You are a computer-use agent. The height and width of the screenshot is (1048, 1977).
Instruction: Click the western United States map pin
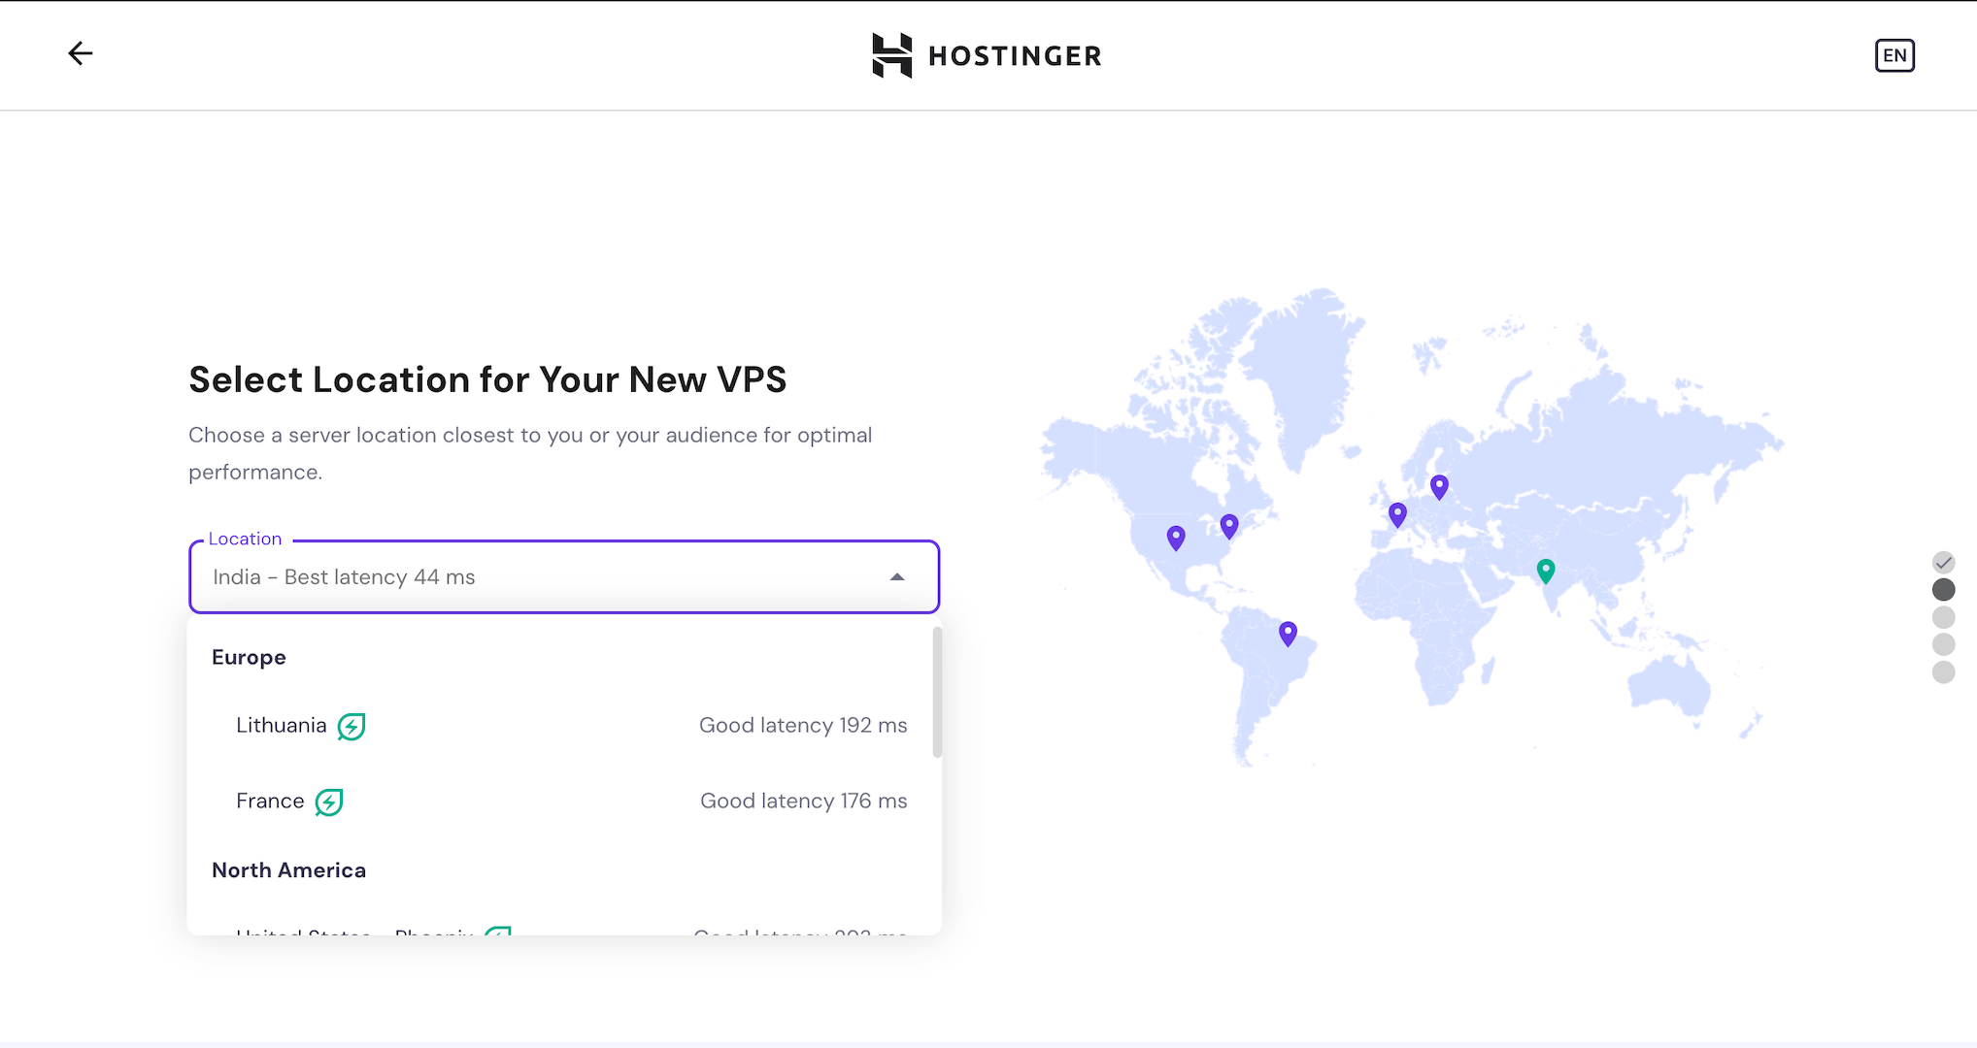click(x=1176, y=537)
